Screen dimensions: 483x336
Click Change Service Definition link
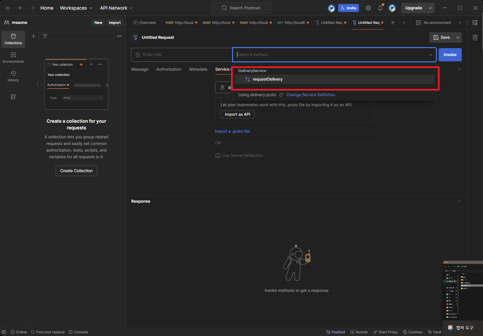pyautogui.click(x=311, y=95)
